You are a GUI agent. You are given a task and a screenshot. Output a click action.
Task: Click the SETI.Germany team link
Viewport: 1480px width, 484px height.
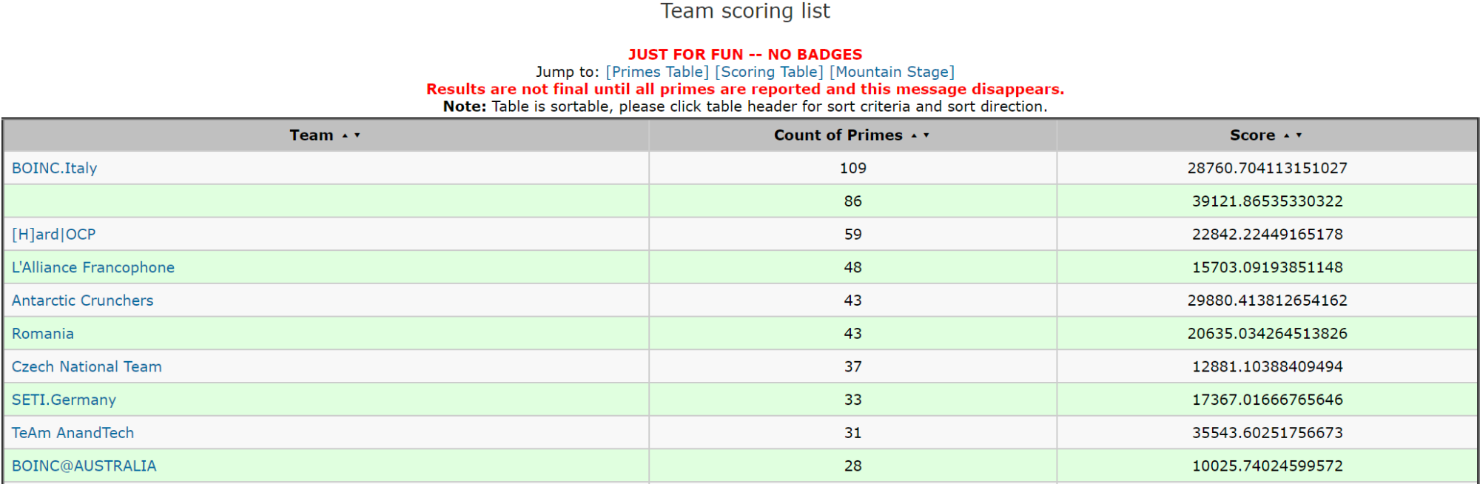(x=64, y=400)
